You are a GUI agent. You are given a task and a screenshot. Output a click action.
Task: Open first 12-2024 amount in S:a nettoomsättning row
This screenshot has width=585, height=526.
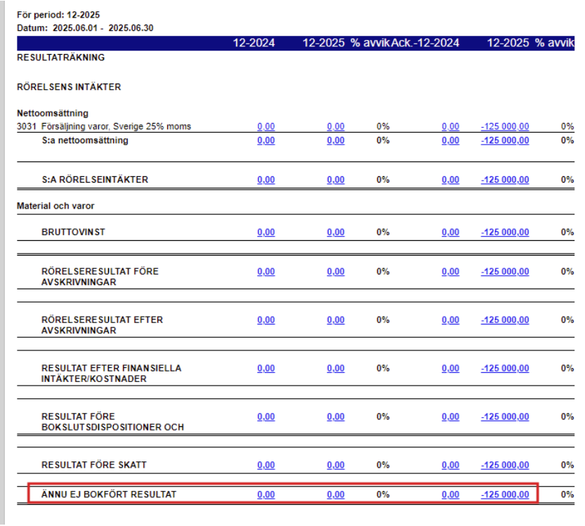(266, 140)
